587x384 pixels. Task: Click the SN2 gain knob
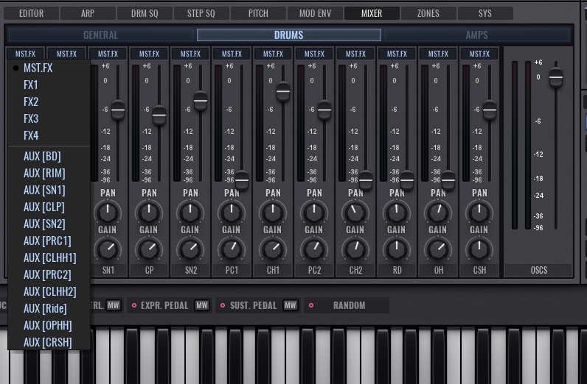pos(190,249)
